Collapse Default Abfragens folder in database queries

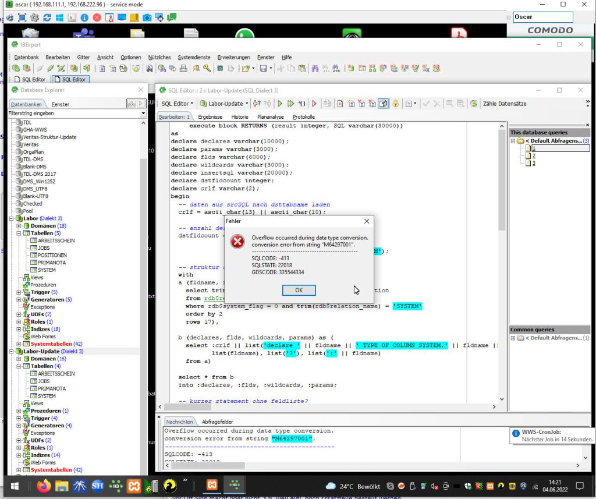[x=513, y=141]
